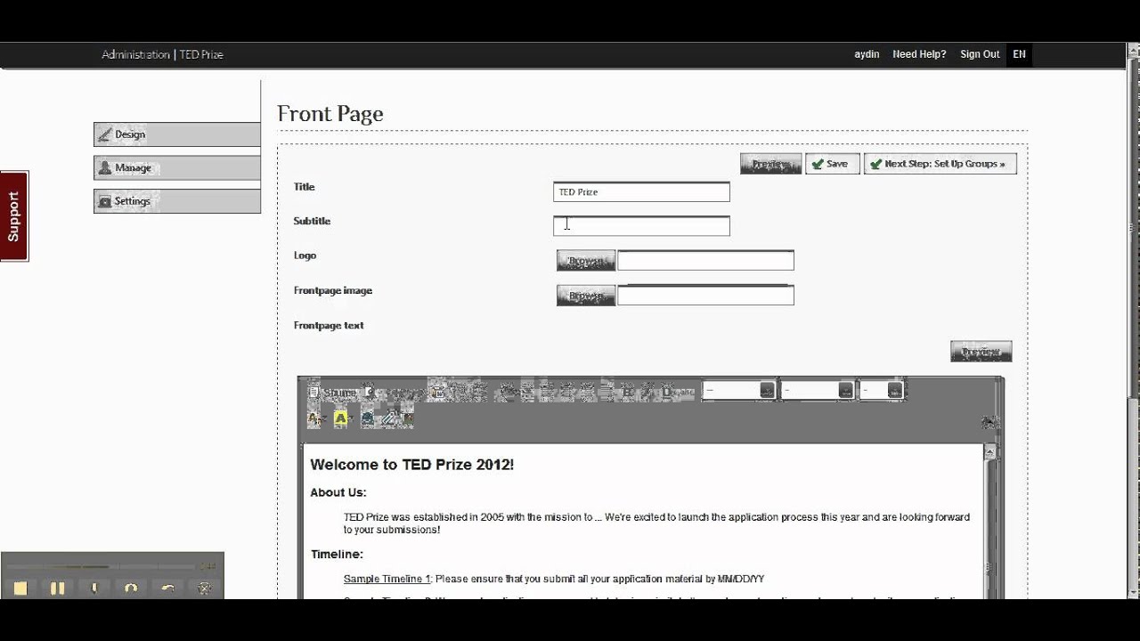The image size is (1140, 641).
Task: Stop the screen recording
Action: click(20, 588)
